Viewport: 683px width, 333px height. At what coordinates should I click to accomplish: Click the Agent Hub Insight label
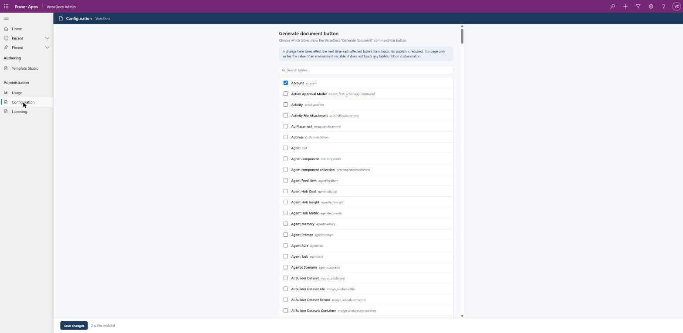(x=305, y=202)
